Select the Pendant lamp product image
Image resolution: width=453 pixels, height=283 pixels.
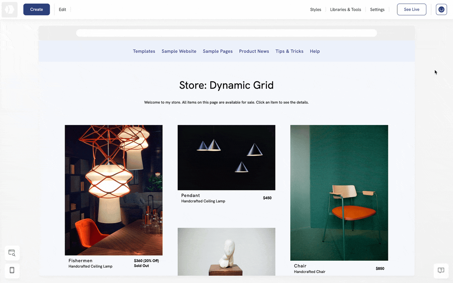pyautogui.click(x=226, y=158)
